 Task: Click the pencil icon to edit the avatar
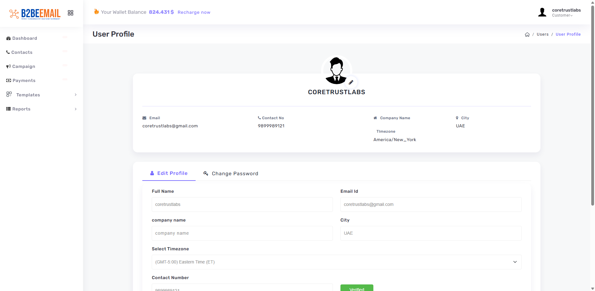[x=351, y=82]
